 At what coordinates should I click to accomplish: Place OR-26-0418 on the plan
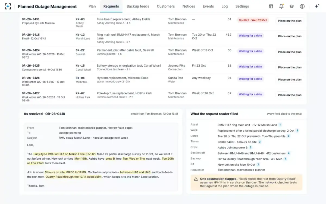290,36
